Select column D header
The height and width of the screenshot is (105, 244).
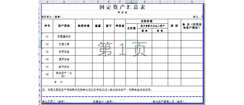(x=98, y=2)
